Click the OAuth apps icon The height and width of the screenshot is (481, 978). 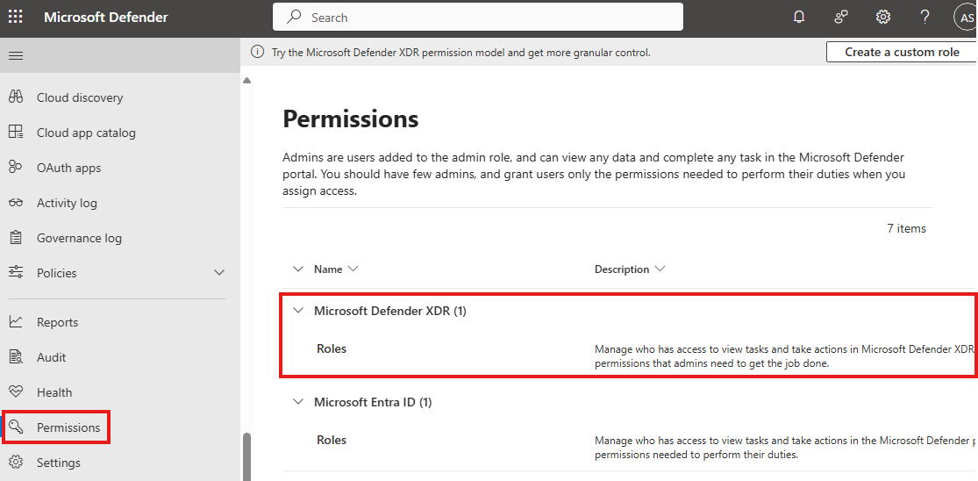(16, 167)
